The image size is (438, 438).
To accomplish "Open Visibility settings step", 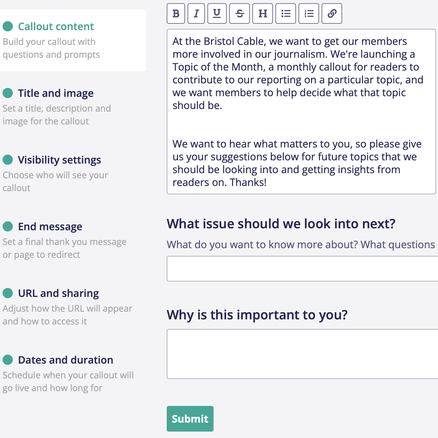I will coord(59,160).
